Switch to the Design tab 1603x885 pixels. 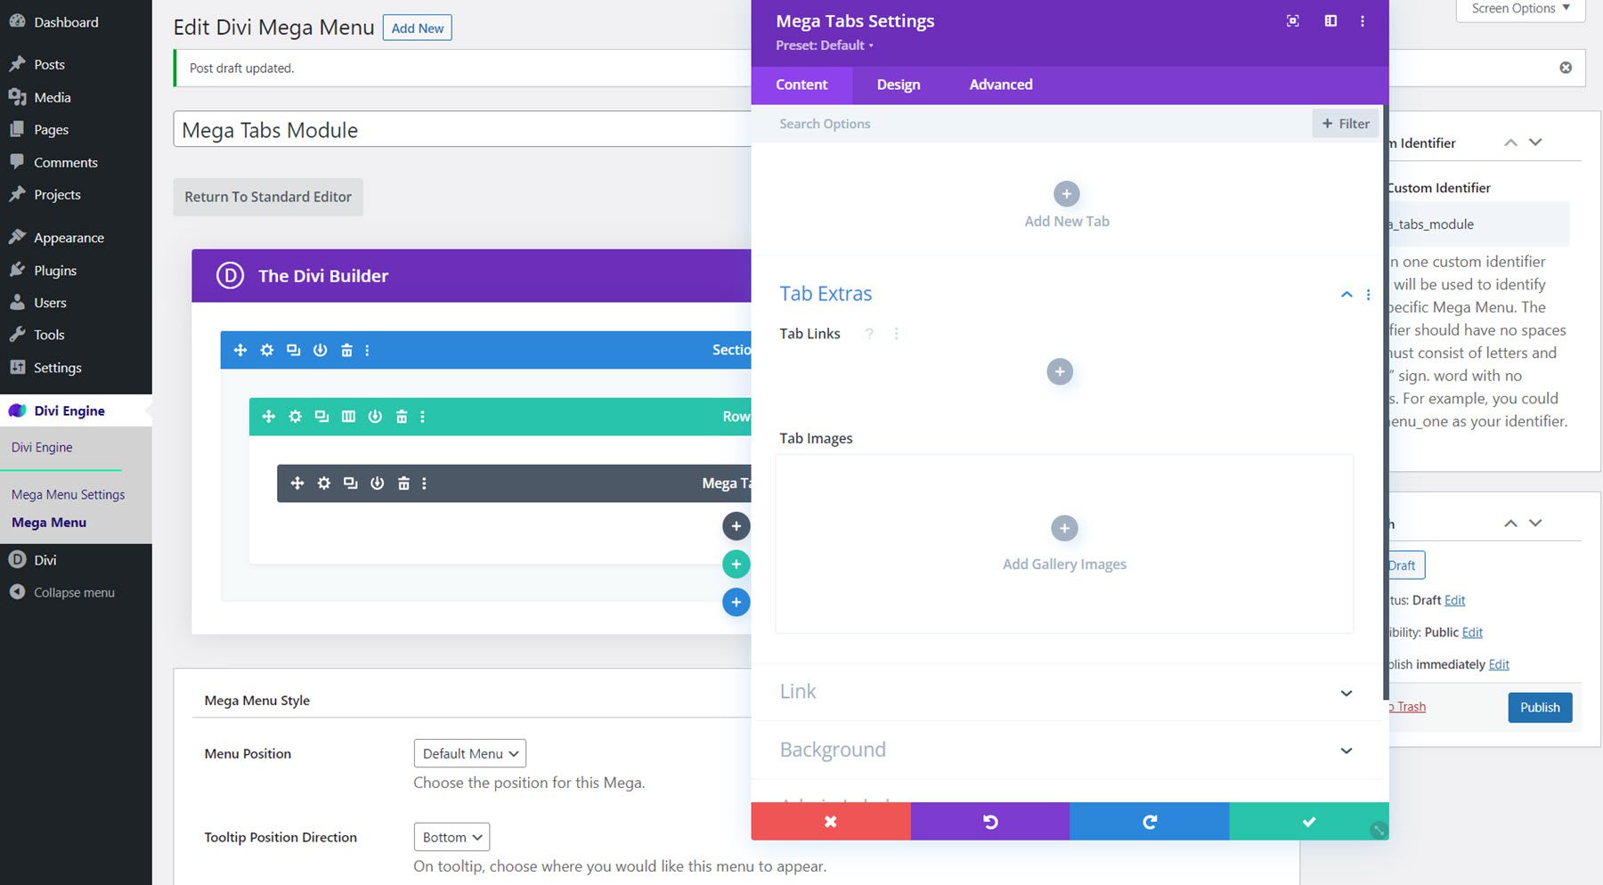coord(899,85)
